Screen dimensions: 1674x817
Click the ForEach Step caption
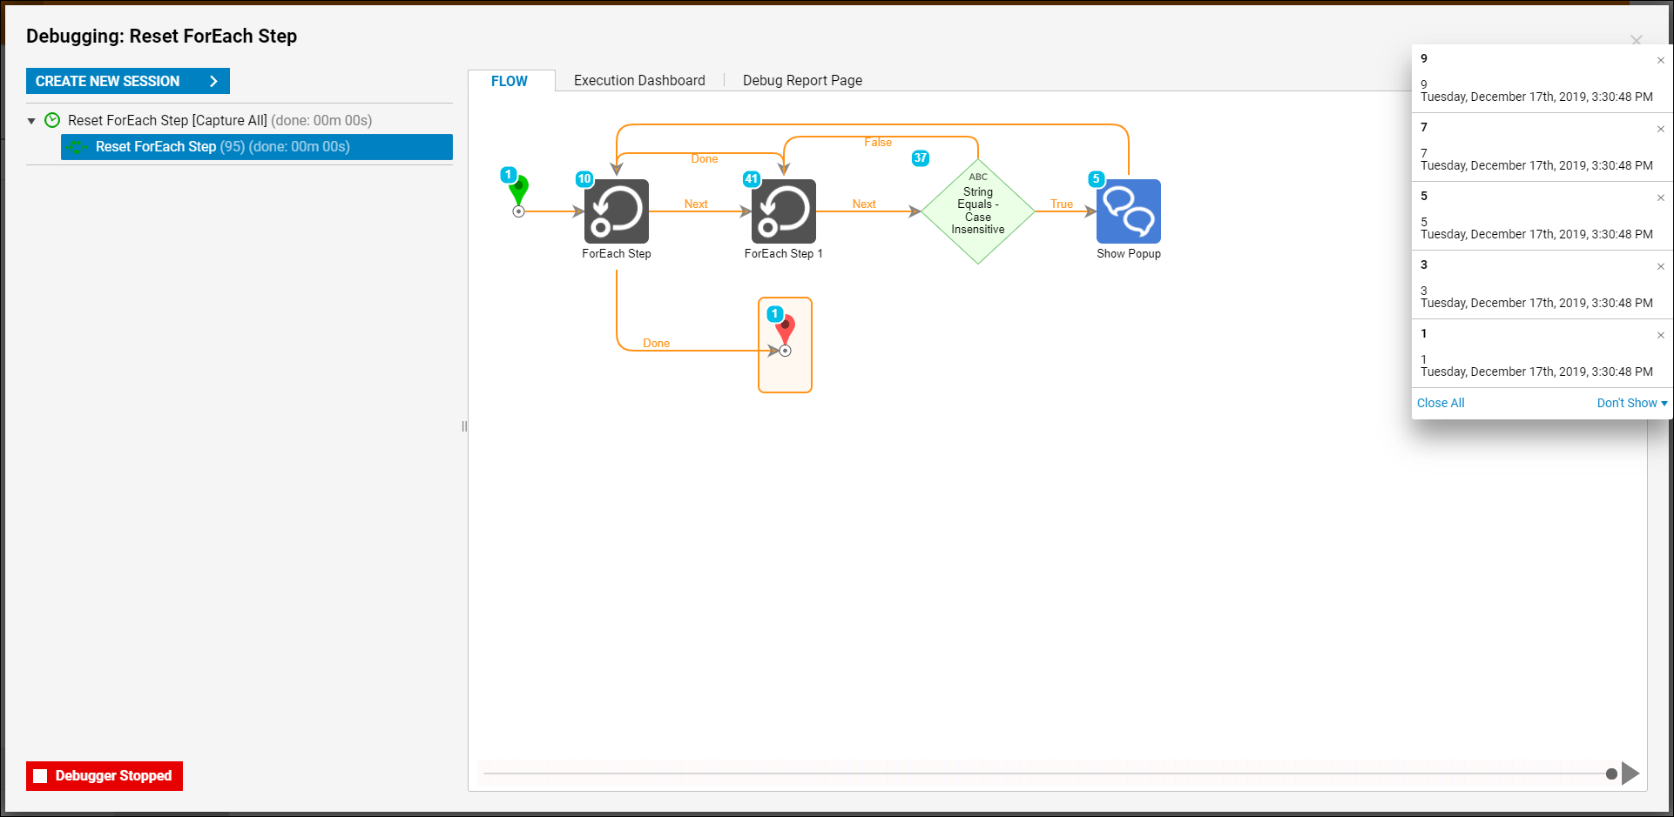(x=617, y=254)
